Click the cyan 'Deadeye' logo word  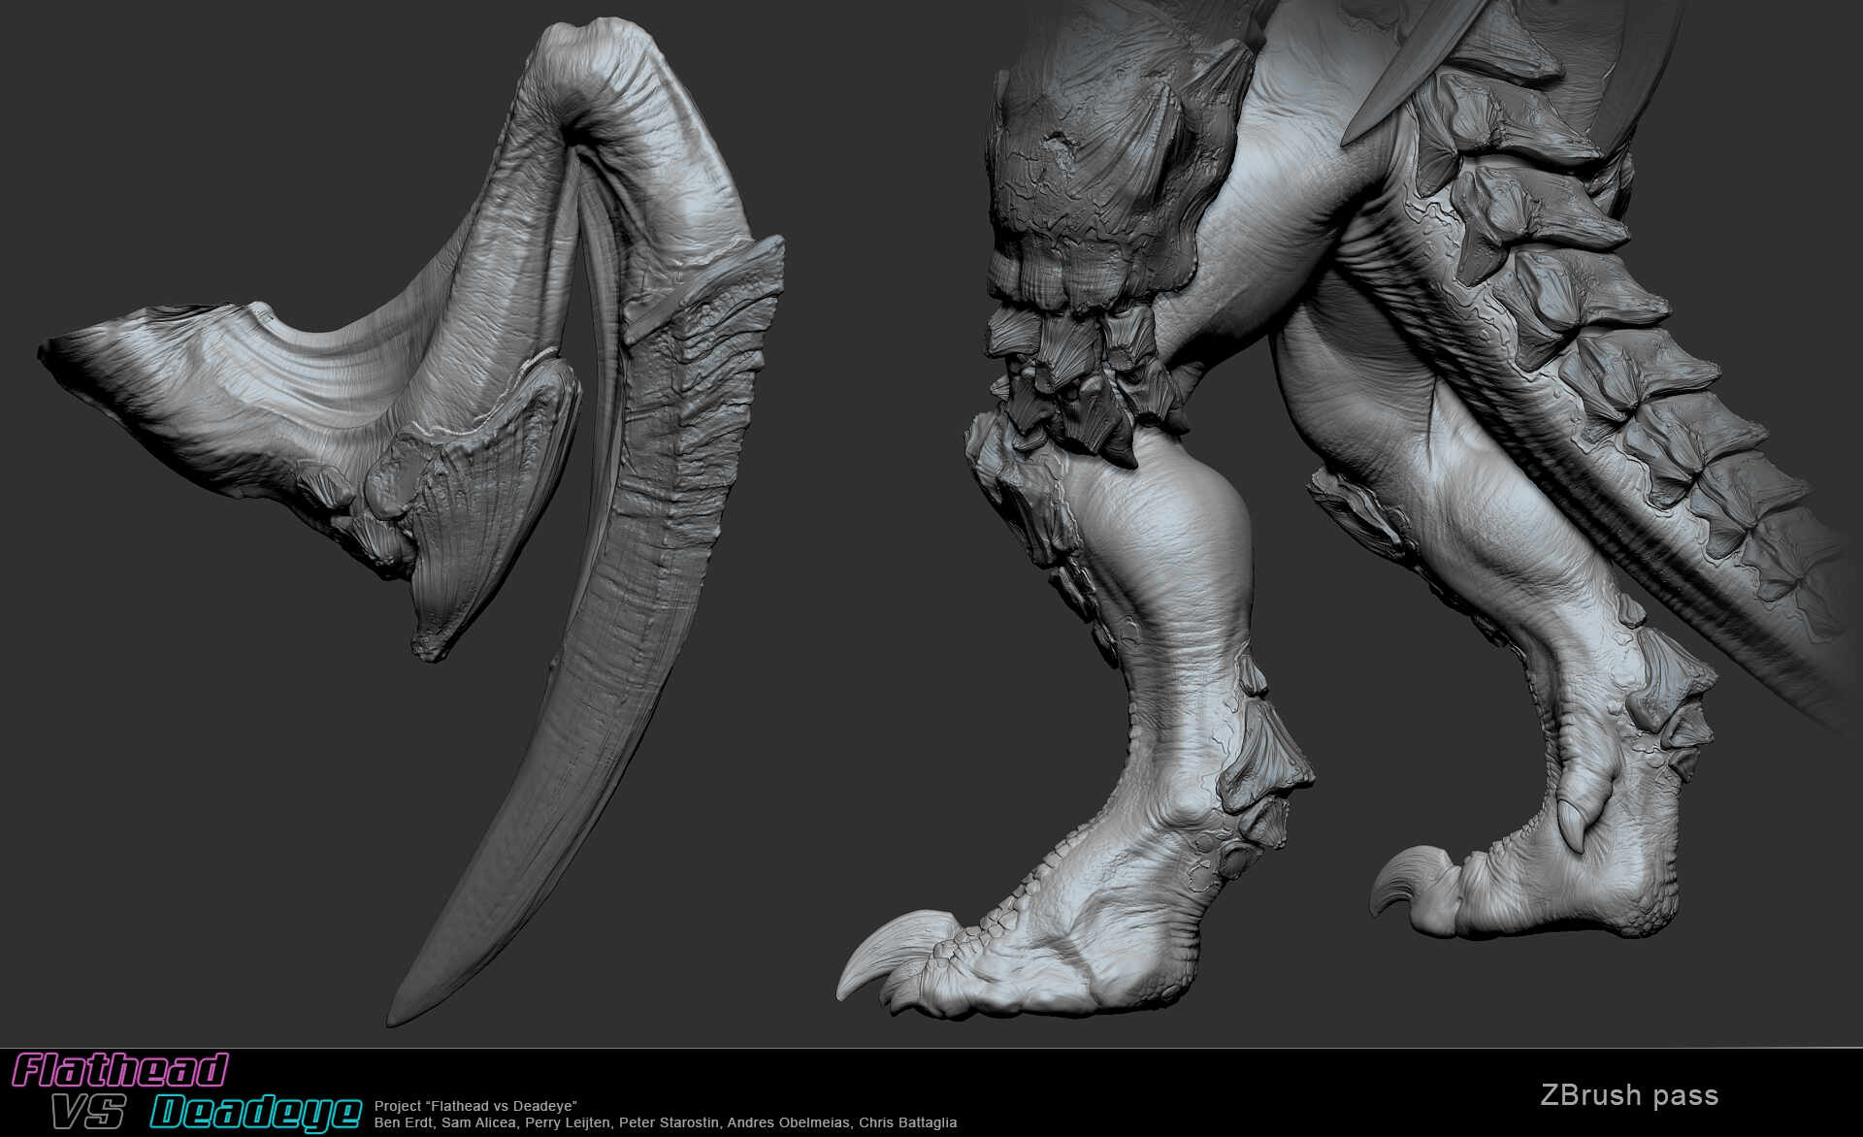256,1114
